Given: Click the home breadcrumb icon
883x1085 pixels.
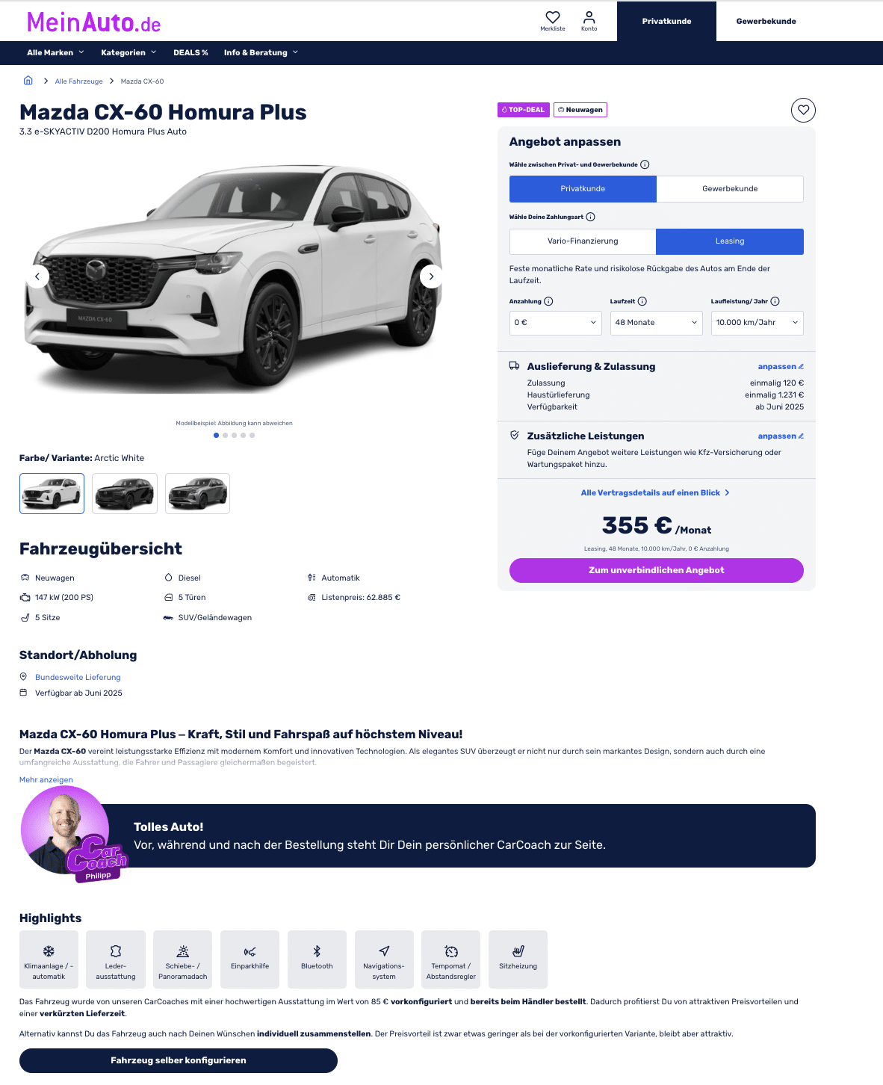Looking at the screenshot, I should pos(28,81).
